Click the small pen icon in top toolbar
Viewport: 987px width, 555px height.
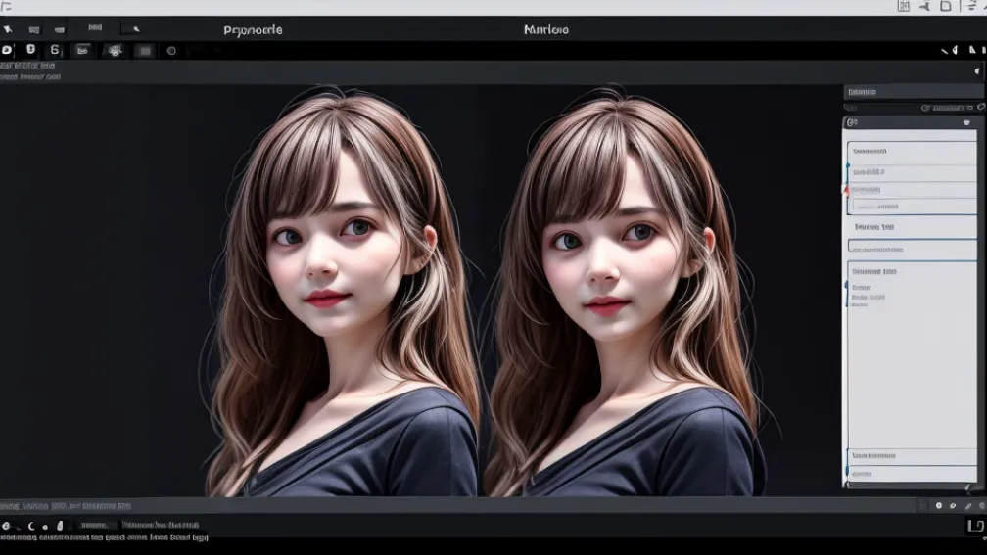(135, 29)
